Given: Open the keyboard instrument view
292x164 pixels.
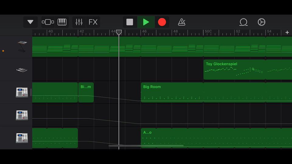Looking at the screenshot, I should point(62,22).
